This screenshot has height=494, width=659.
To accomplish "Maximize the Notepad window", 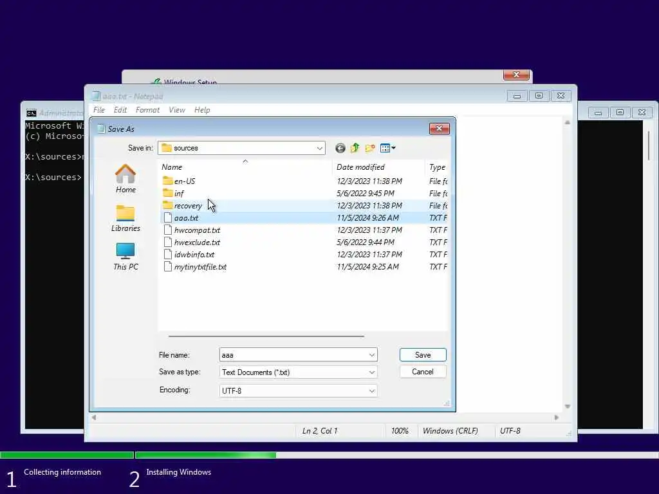I will tap(539, 96).
